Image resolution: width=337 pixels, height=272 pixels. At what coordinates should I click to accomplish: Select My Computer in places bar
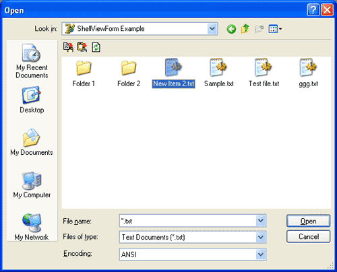pyautogui.click(x=32, y=185)
